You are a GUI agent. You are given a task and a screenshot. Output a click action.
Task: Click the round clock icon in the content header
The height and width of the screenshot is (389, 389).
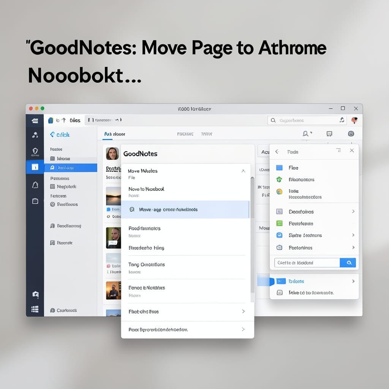click(351, 134)
